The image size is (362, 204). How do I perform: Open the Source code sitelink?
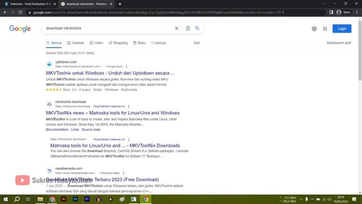point(91,130)
